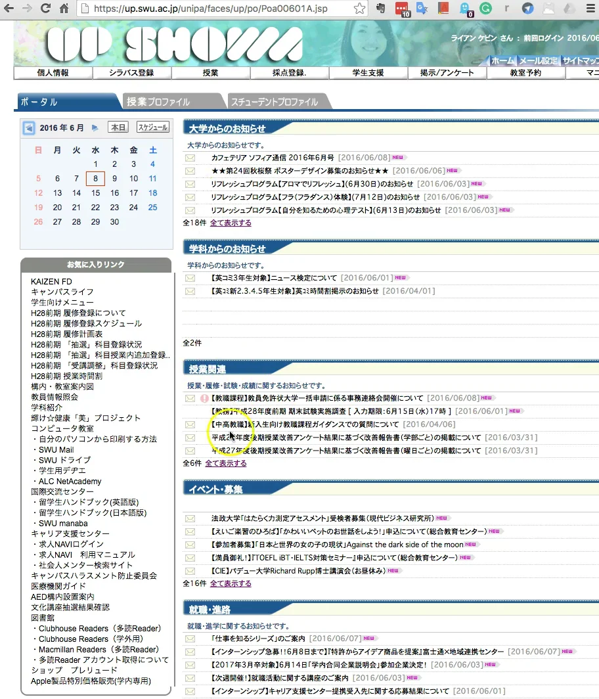599x699 pixels.
Task: Open the Chrome hamburger menu
Action: [590, 8]
